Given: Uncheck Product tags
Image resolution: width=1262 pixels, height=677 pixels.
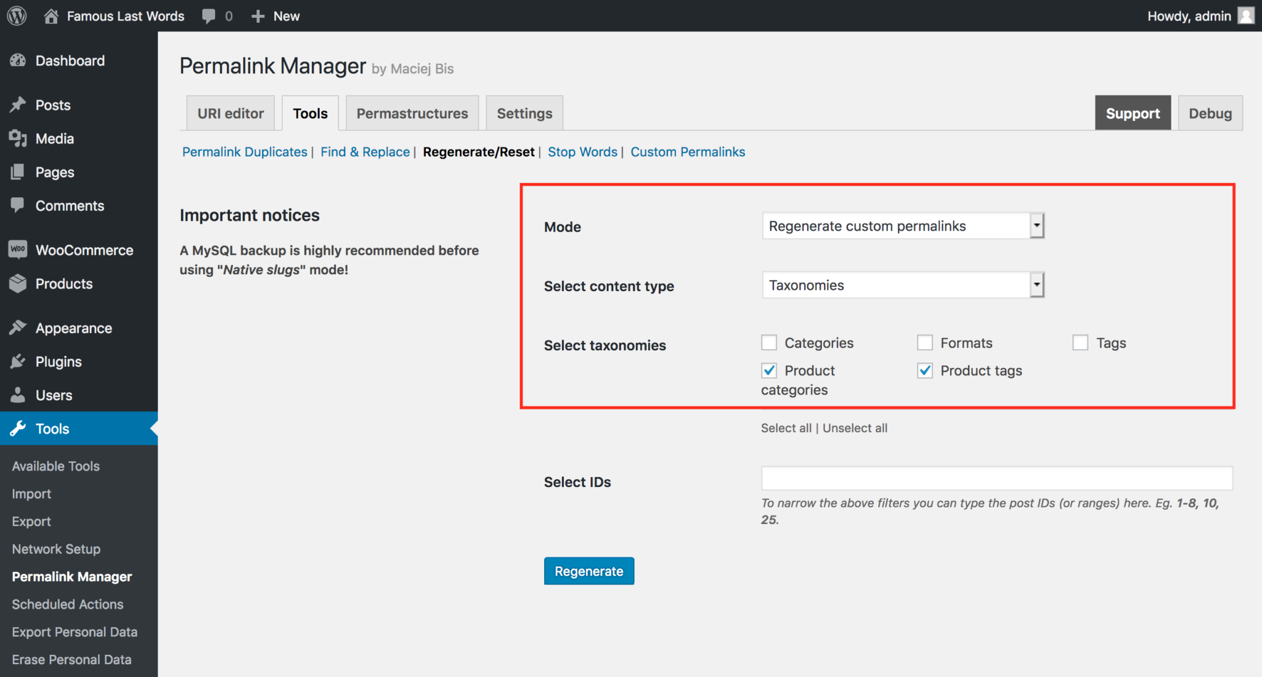Looking at the screenshot, I should [925, 371].
